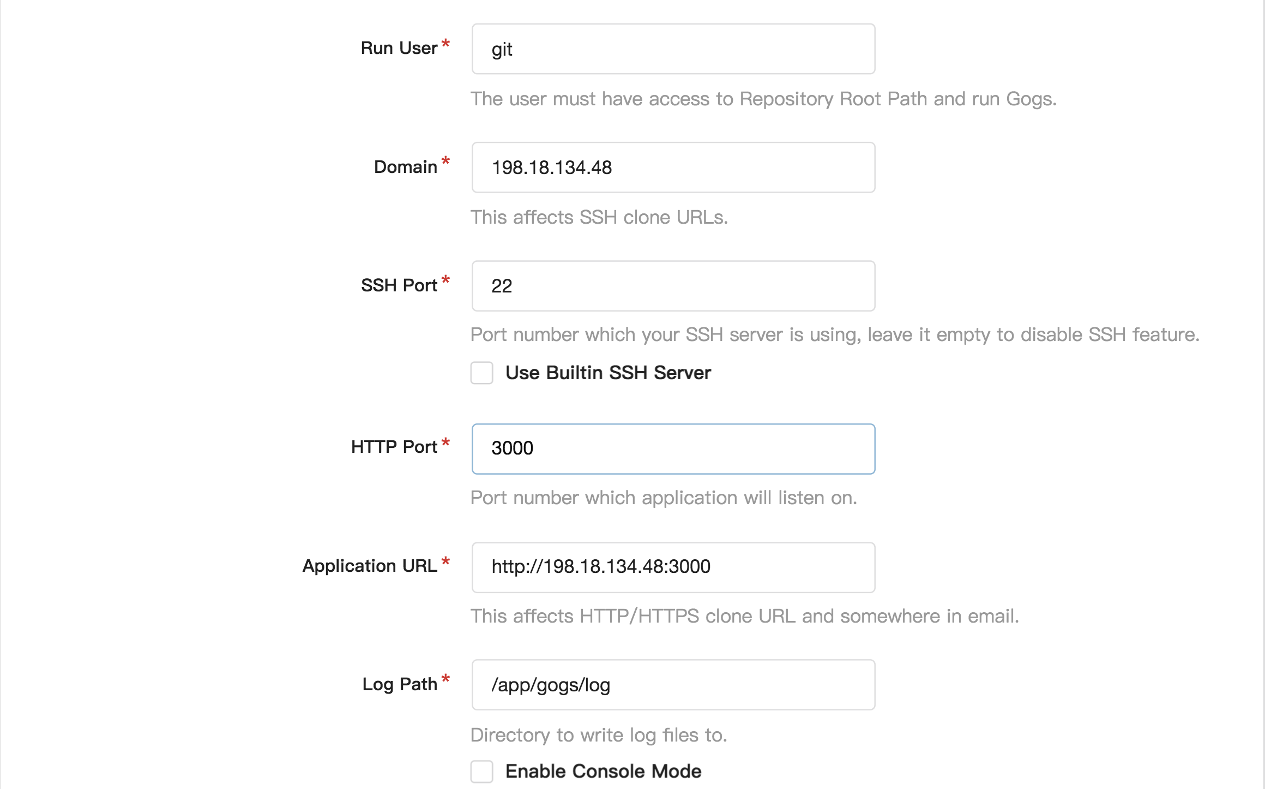Click into the Domain input field
This screenshot has width=1265, height=789.
pos(672,167)
